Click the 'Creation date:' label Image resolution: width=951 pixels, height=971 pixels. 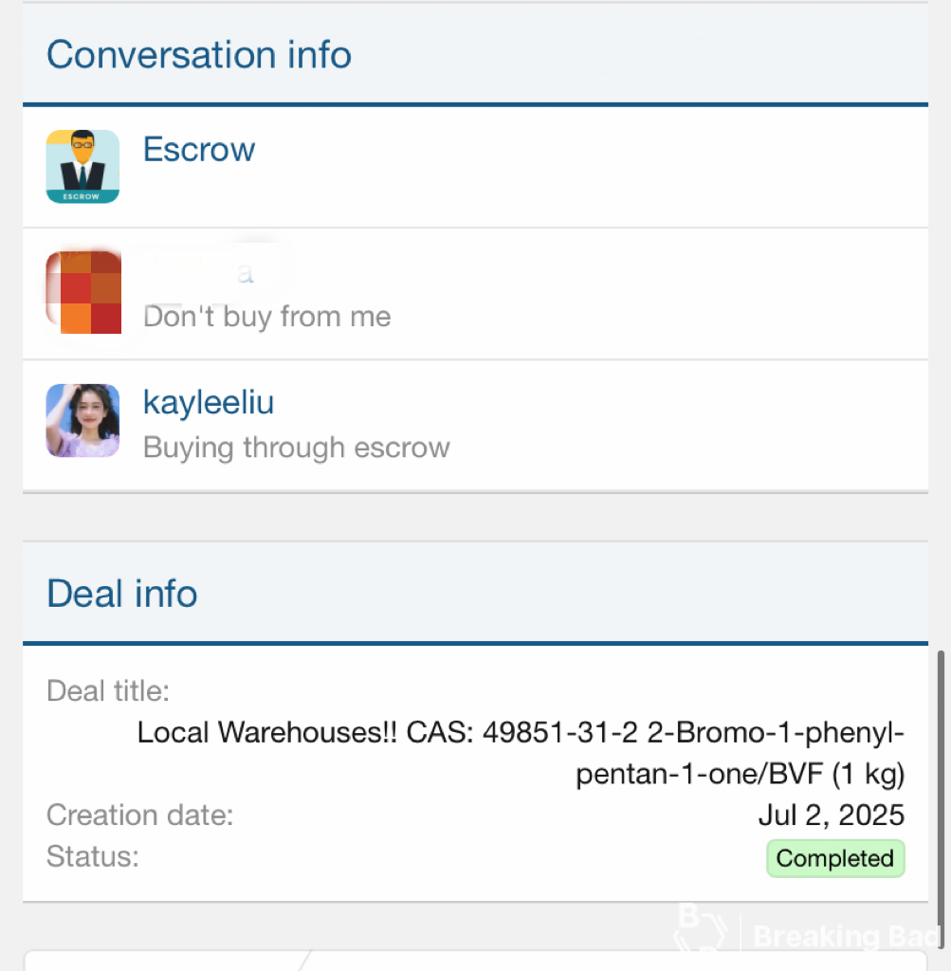click(140, 815)
